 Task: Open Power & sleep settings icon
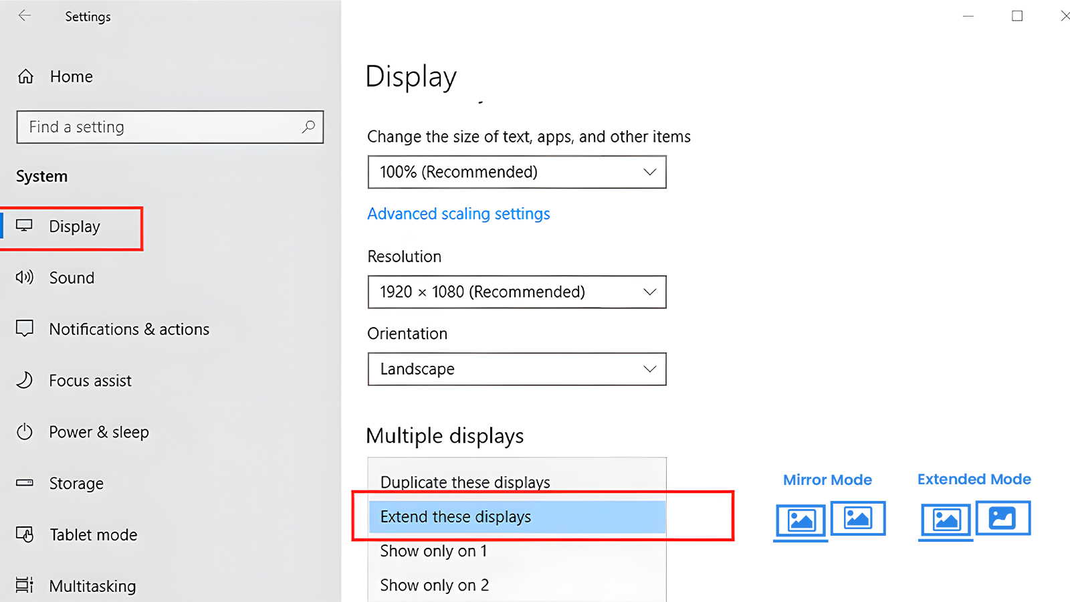click(24, 431)
